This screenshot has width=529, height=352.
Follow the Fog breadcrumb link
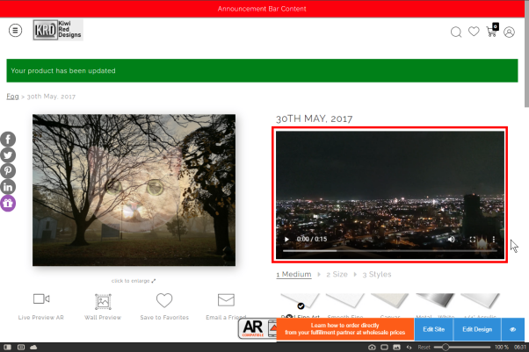[12, 97]
